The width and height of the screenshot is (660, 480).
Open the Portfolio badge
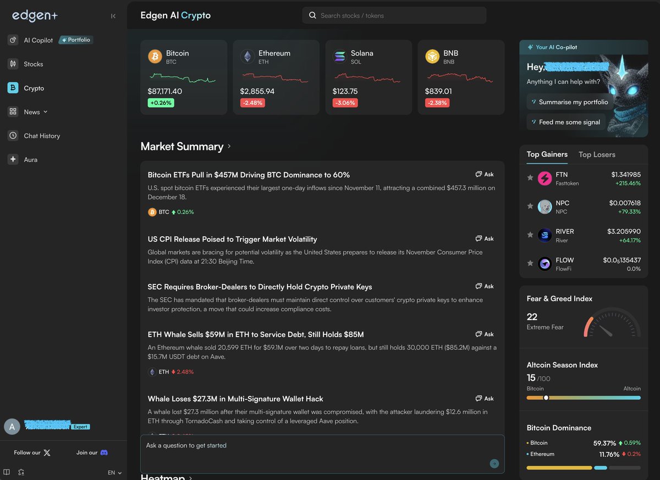tap(76, 40)
